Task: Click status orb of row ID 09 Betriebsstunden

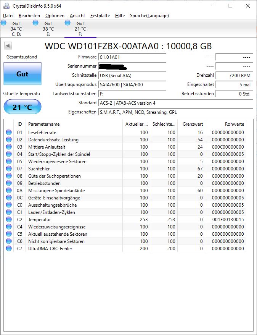Action: [9, 183]
